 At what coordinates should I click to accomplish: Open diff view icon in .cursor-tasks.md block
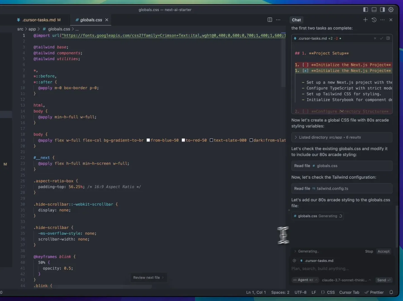click(388, 38)
